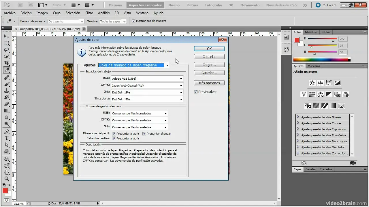Select the Horizontal Type tool
Screen dimensions: 369x207
point(6,138)
